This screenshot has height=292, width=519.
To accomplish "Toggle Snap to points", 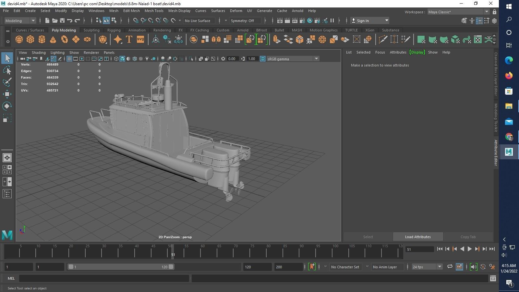I will click(151, 20).
